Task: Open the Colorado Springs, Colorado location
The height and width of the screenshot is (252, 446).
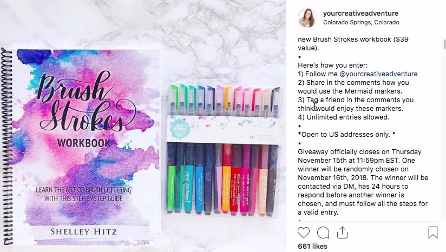Action: point(361,22)
